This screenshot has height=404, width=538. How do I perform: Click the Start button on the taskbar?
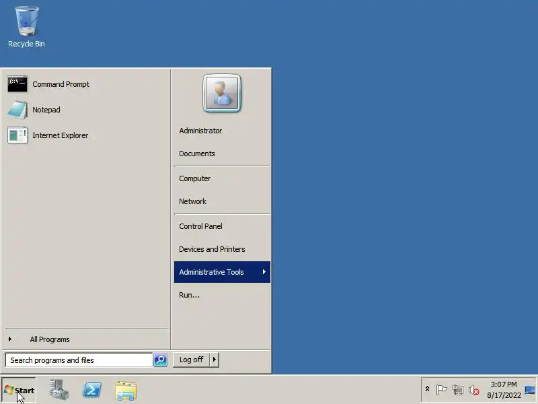19,391
